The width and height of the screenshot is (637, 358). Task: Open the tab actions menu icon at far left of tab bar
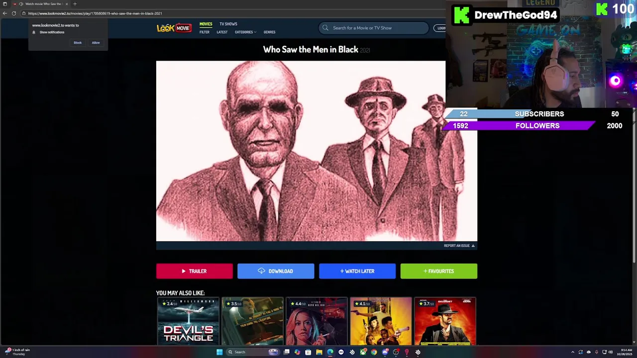click(x=5, y=4)
